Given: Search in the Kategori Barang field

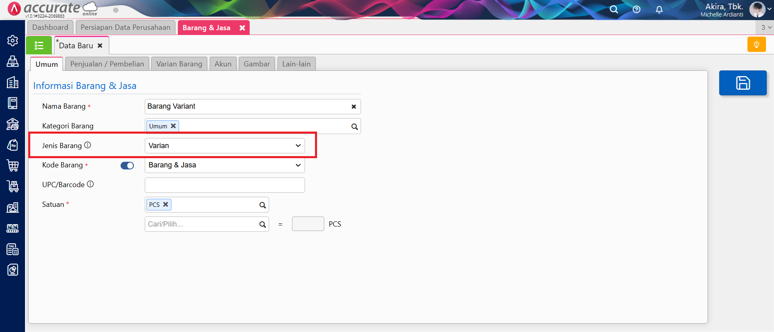Looking at the screenshot, I should 354,127.
